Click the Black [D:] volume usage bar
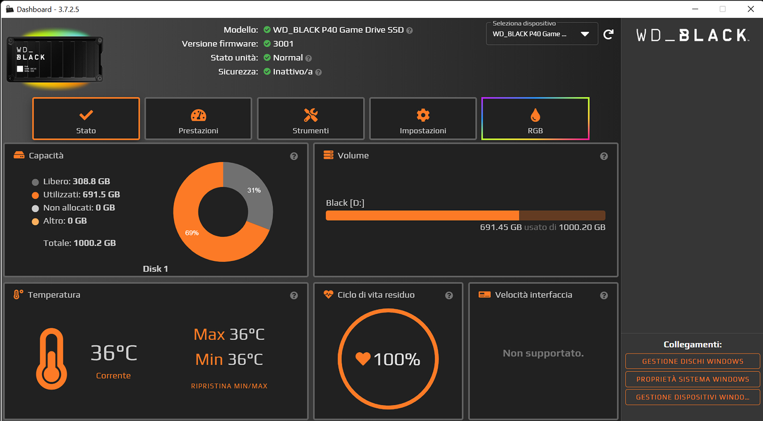763x421 pixels. tap(465, 216)
